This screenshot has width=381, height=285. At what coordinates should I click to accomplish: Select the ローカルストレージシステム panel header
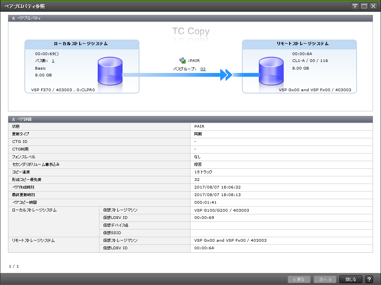pos(82,44)
